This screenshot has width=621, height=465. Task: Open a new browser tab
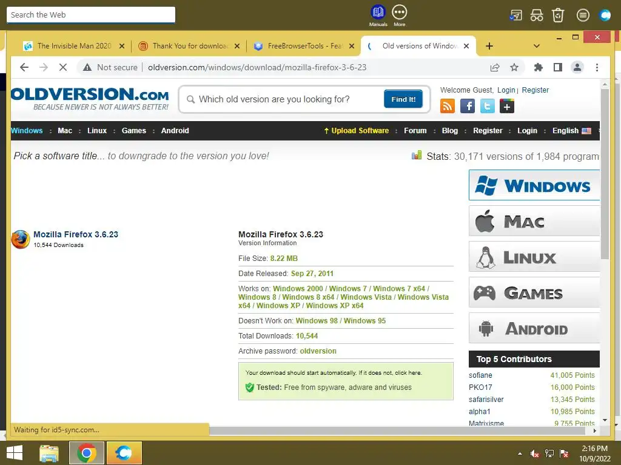tap(489, 46)
